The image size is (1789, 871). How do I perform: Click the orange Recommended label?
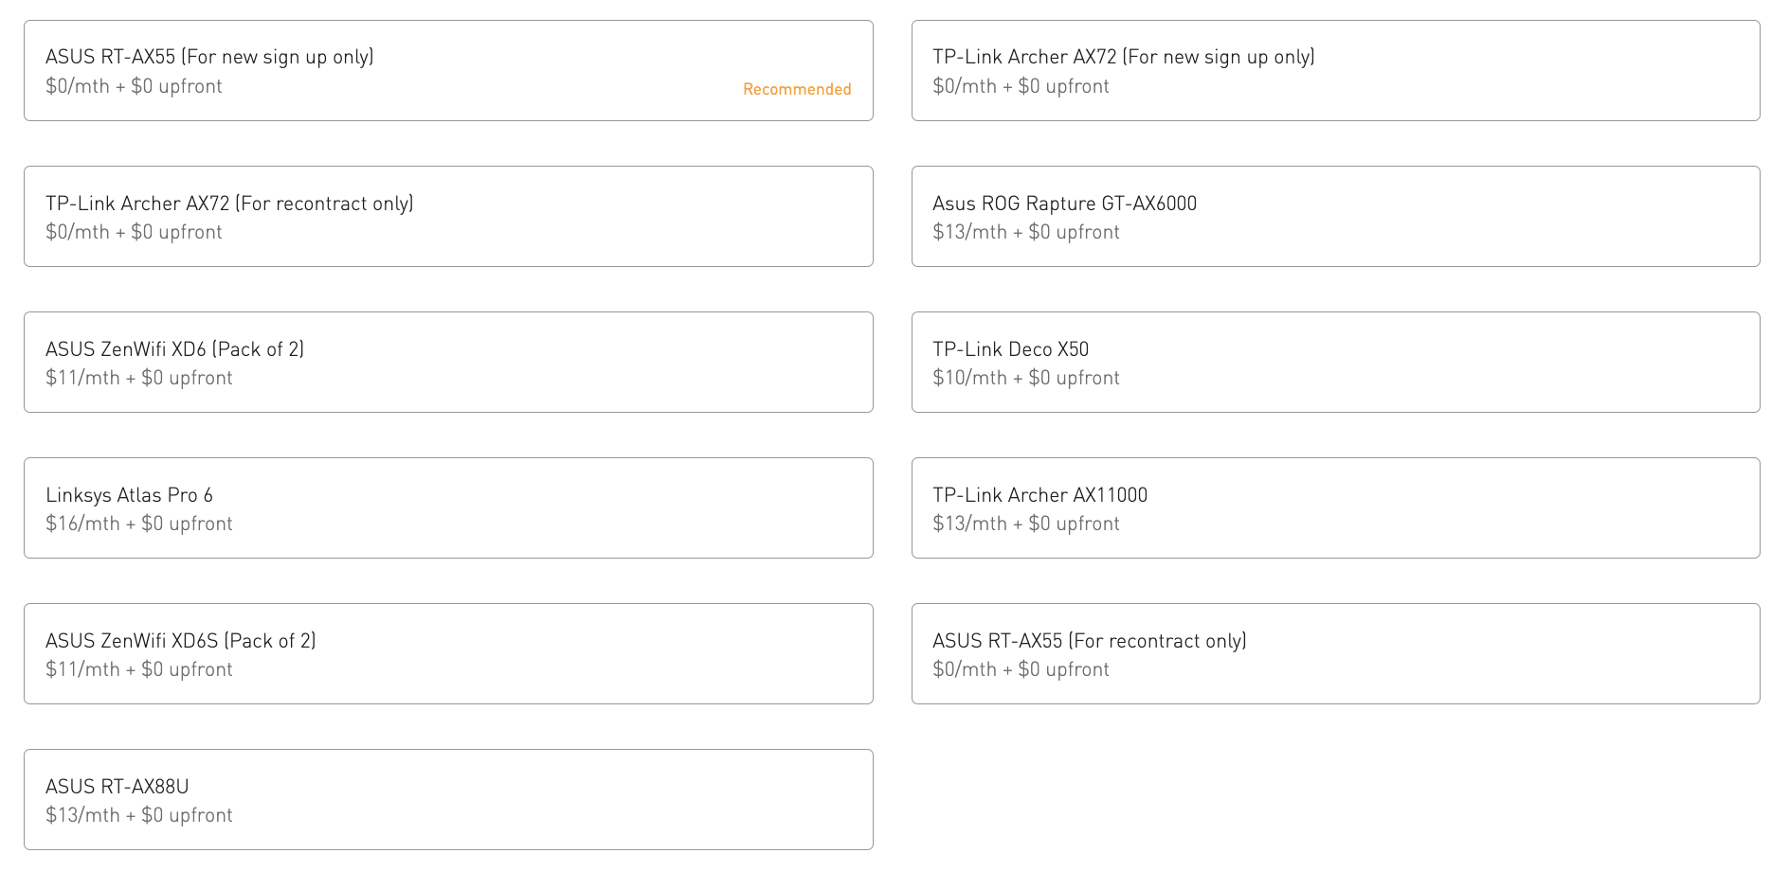[x=797, y=89]
